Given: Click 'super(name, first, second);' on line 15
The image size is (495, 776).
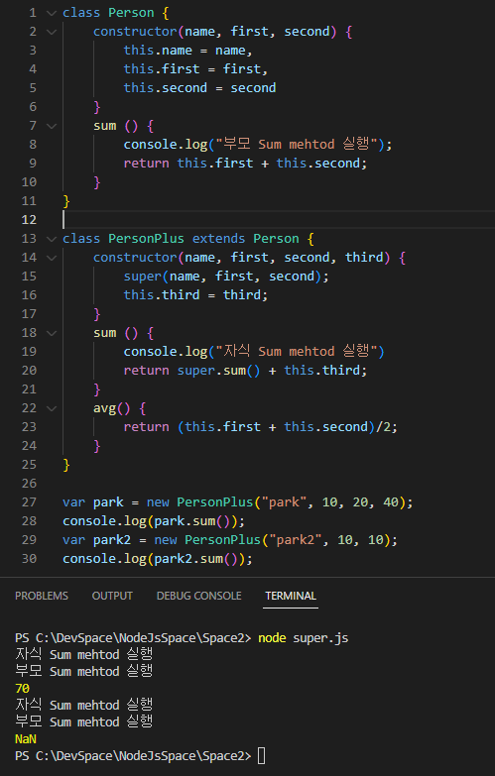Looking at the screenshot, I should [226, 277].
